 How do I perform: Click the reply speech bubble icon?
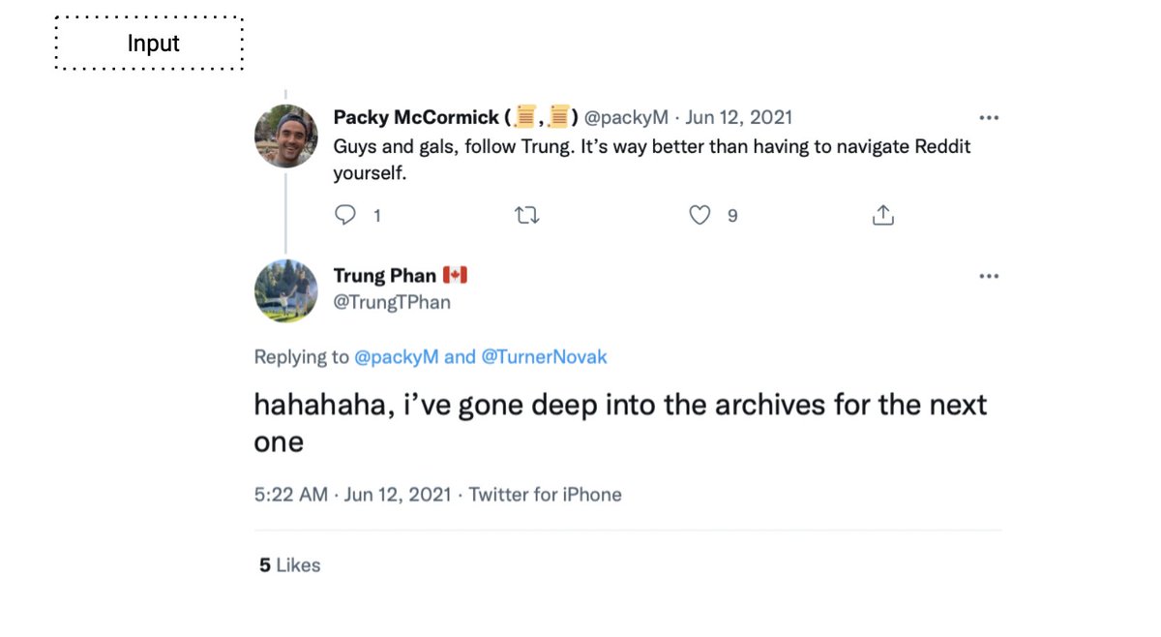345,215
